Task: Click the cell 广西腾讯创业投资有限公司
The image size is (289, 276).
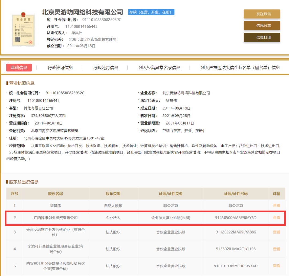Action: point(55,218)
